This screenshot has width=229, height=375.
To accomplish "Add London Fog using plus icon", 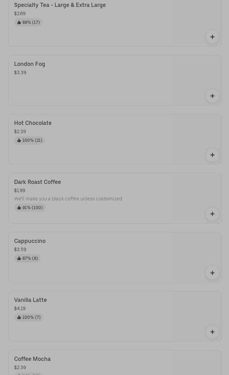I will [x=212, y=96].
